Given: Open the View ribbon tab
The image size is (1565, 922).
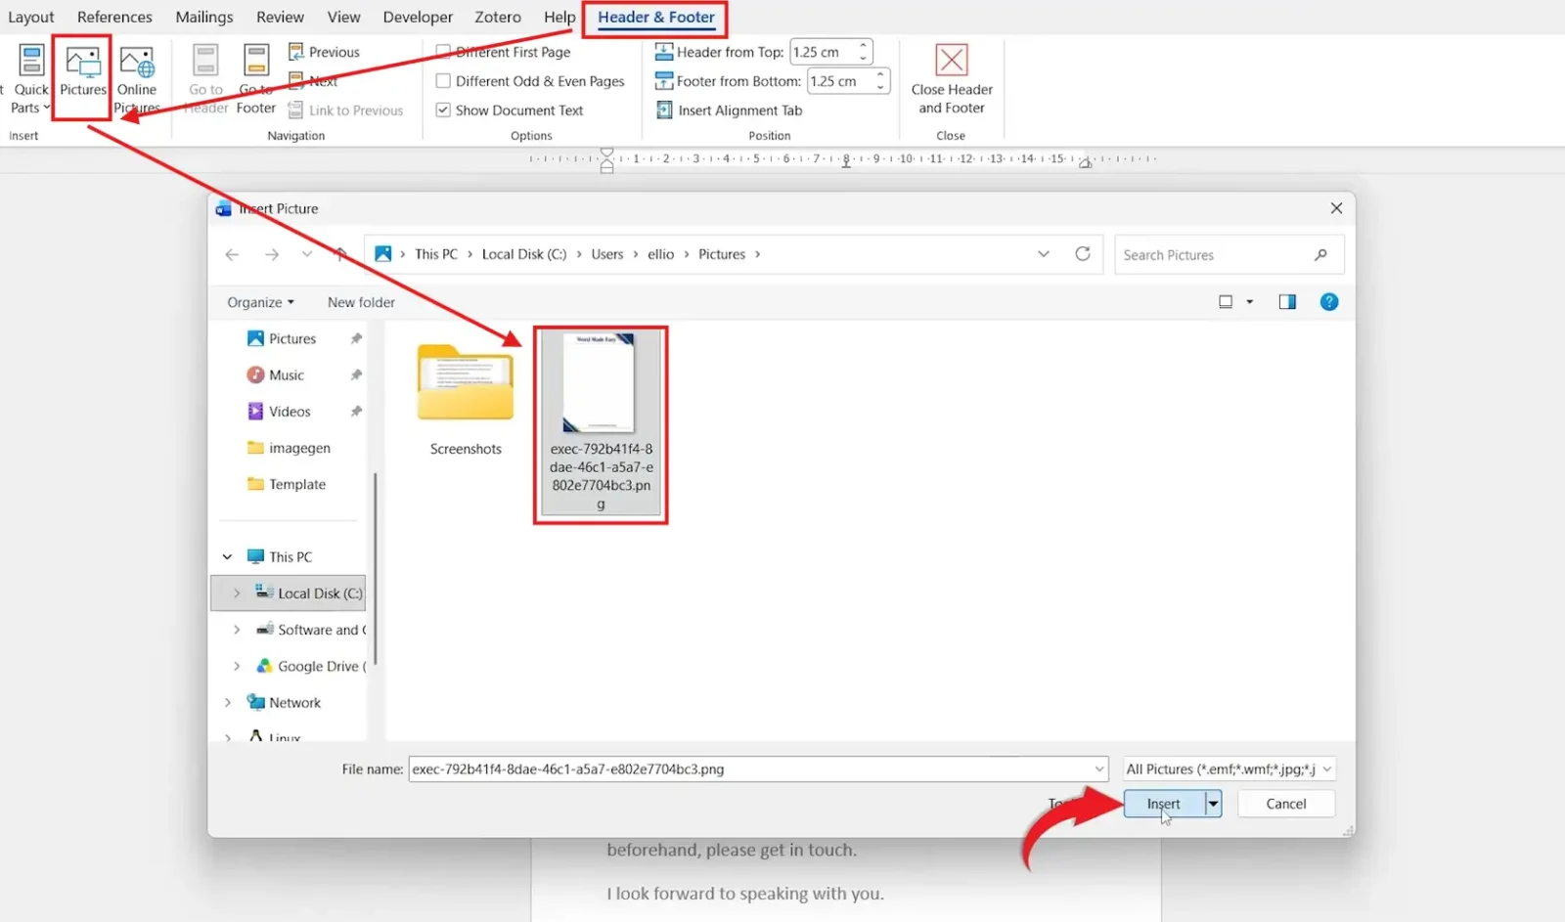Looking at the screenshot, I should click(x=343, y=17).
